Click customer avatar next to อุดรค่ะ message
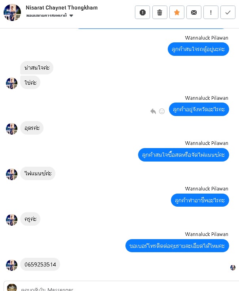 coord(11,129)
